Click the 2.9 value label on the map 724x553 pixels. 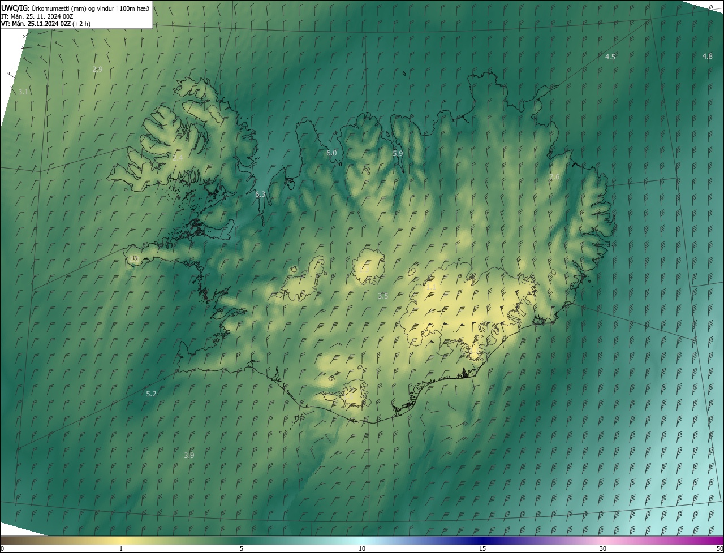click(x=97, y=69)
